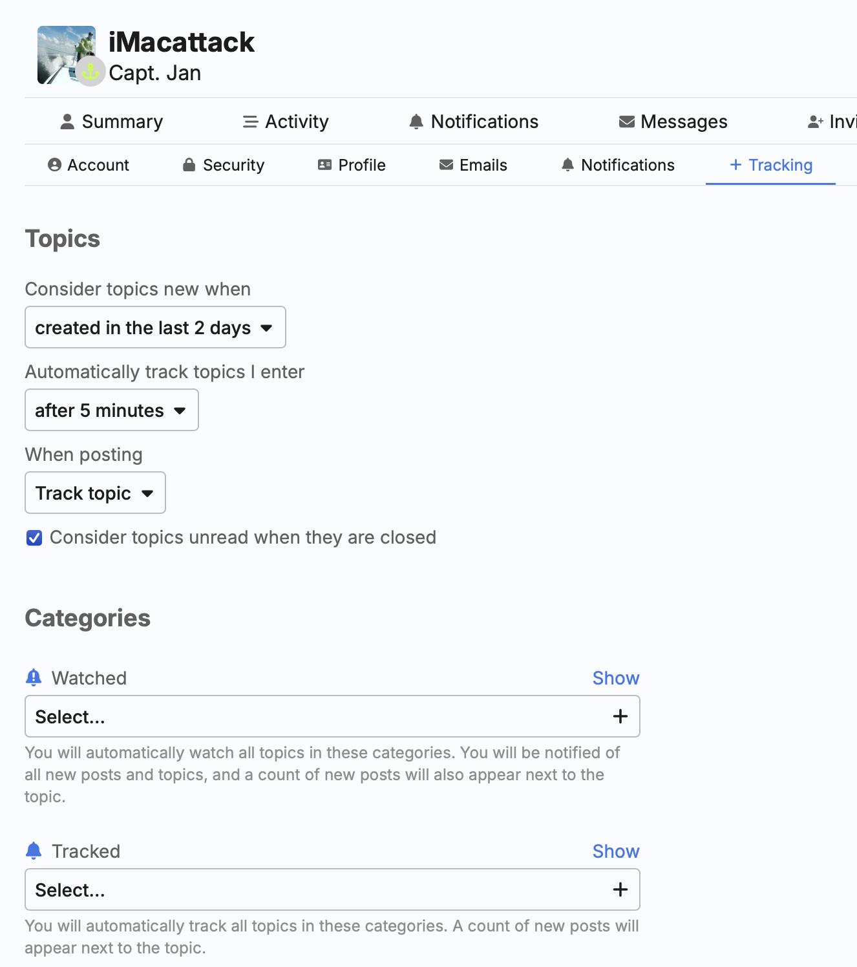The image size is (857, 967).
Task: Click the Emails envelope icon
Action: pyautogui.click(x=446, y=165)
